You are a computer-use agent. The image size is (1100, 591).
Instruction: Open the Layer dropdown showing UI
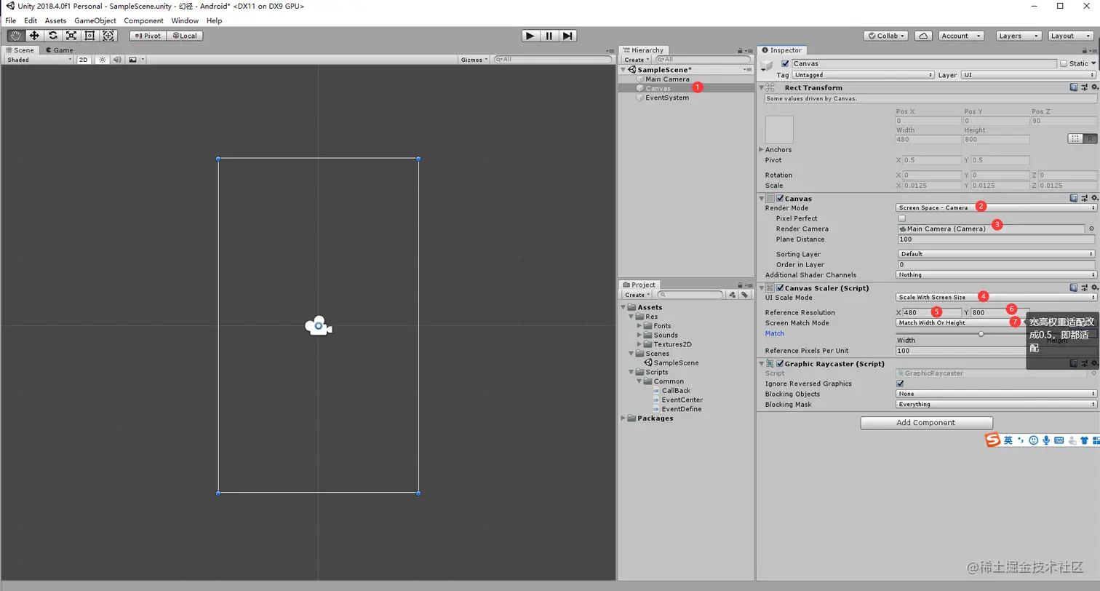click(1029, 75)
